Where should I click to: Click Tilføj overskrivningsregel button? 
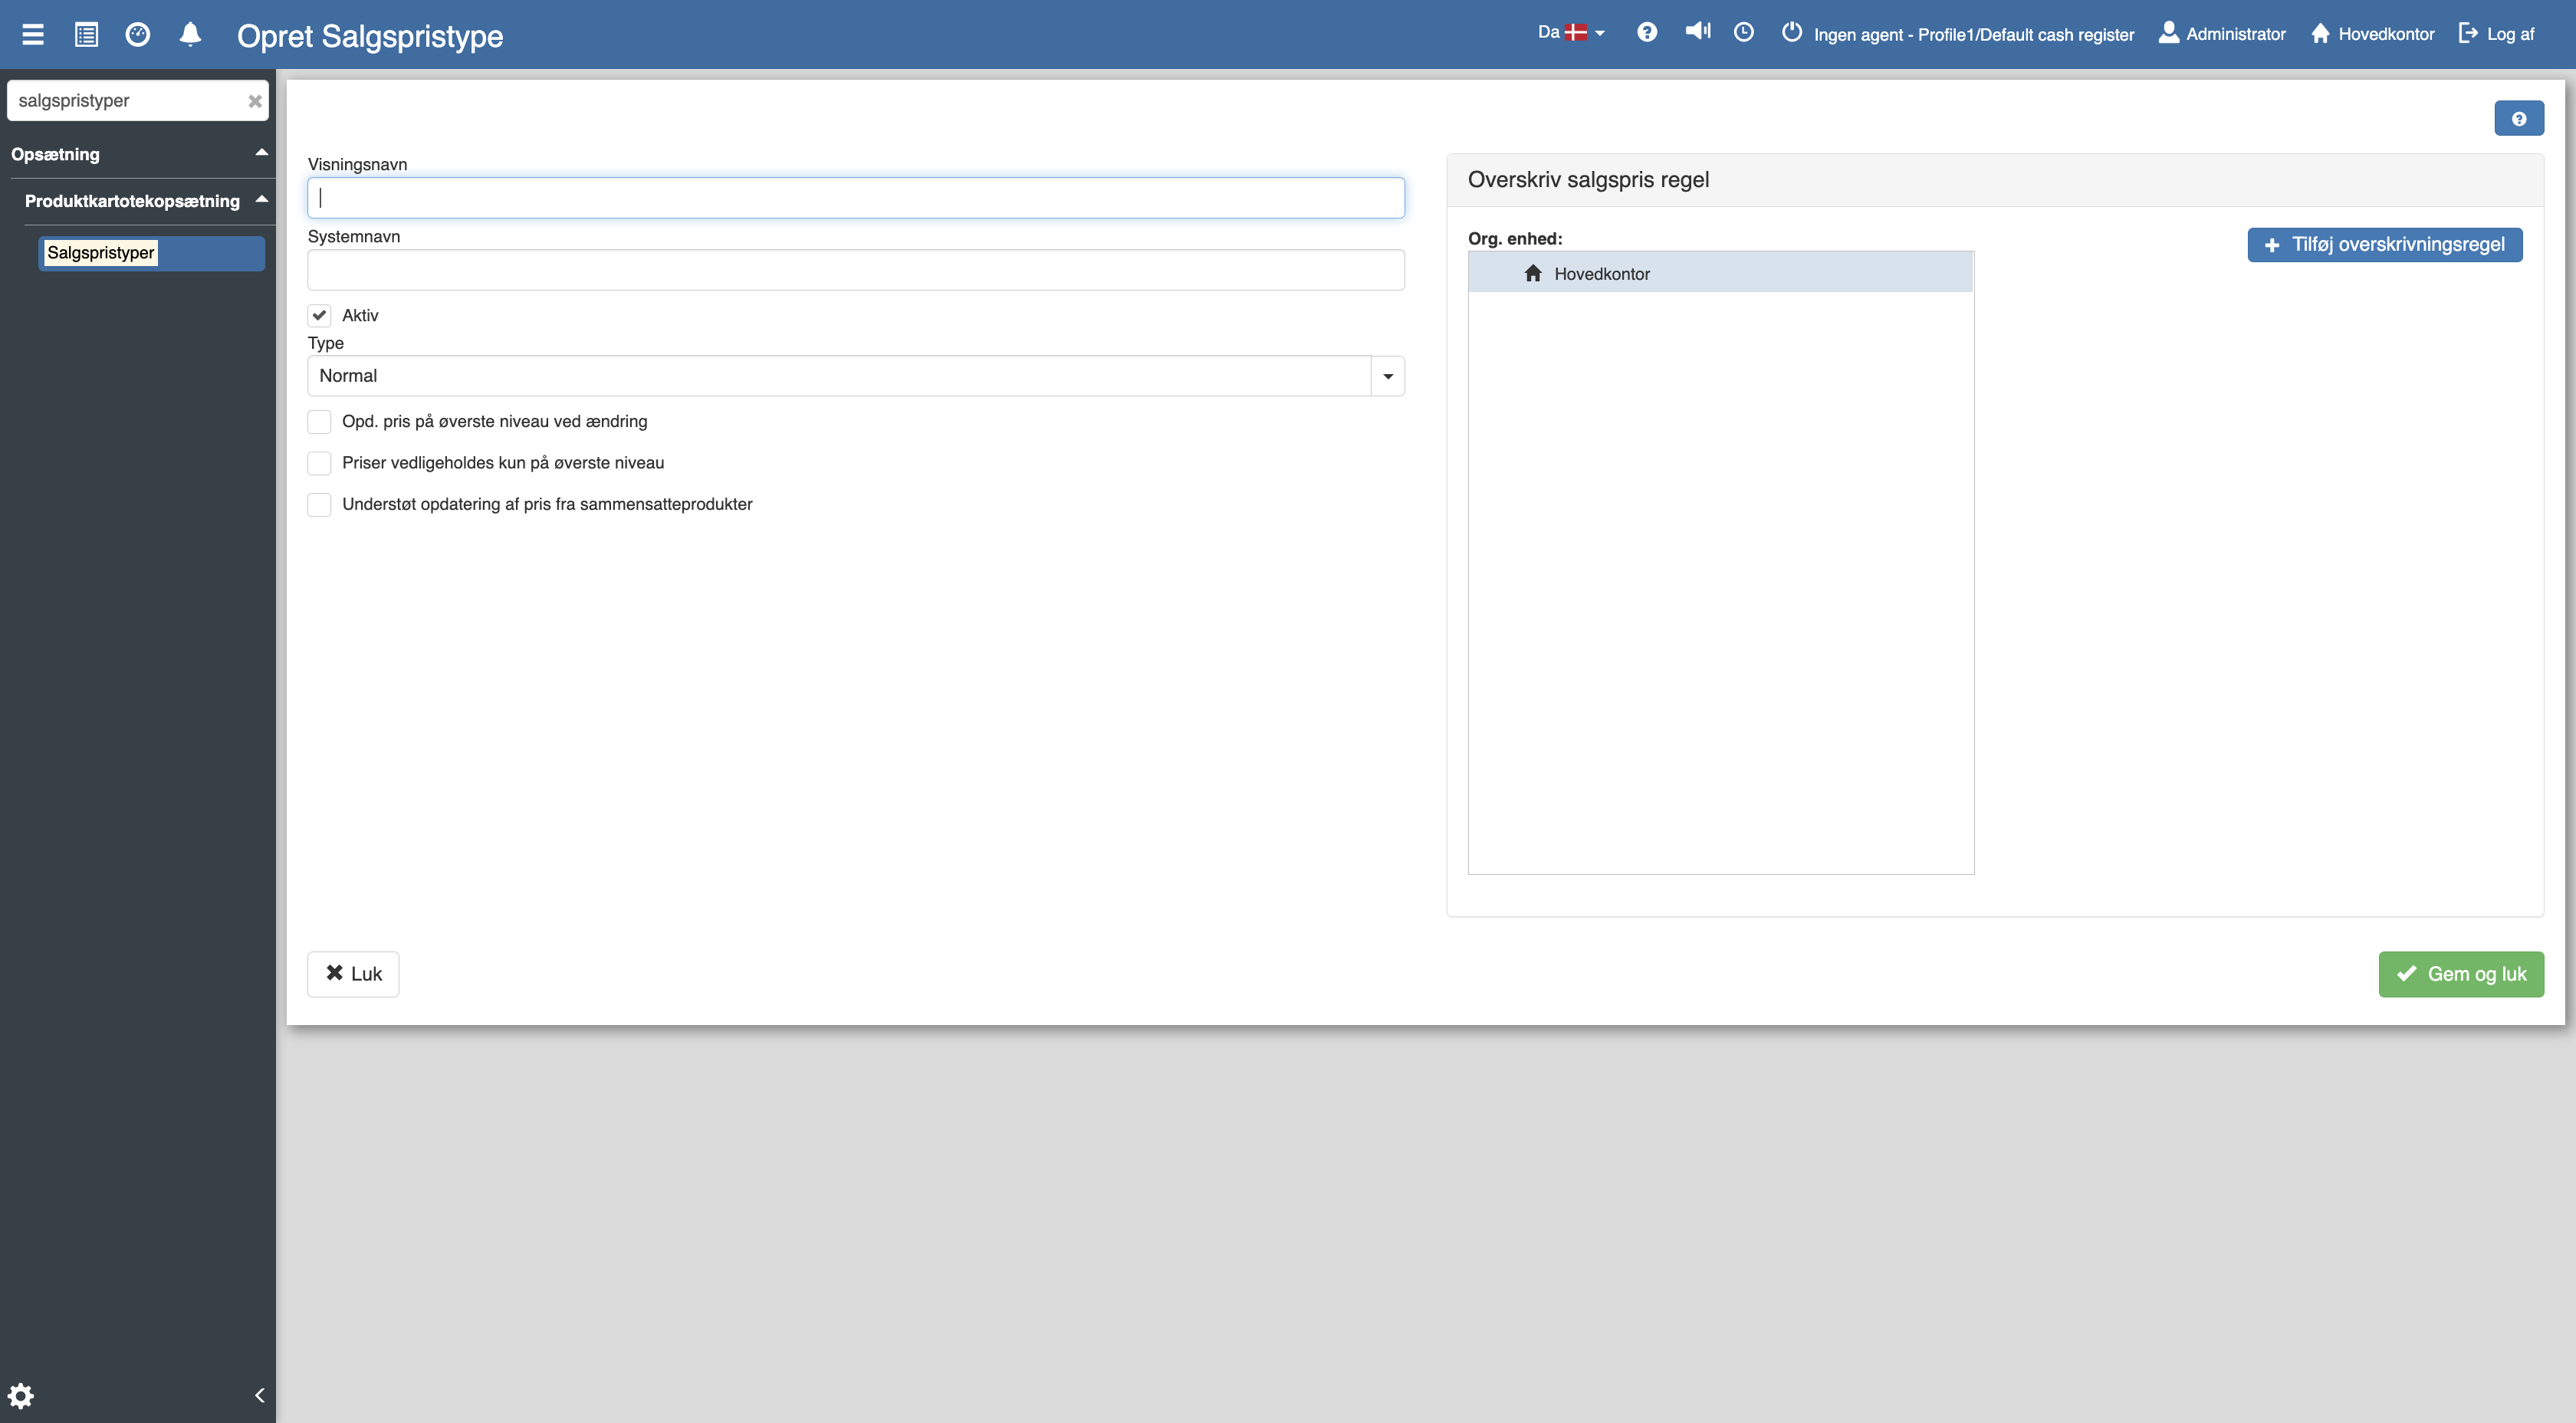[x=2384, y=245]
